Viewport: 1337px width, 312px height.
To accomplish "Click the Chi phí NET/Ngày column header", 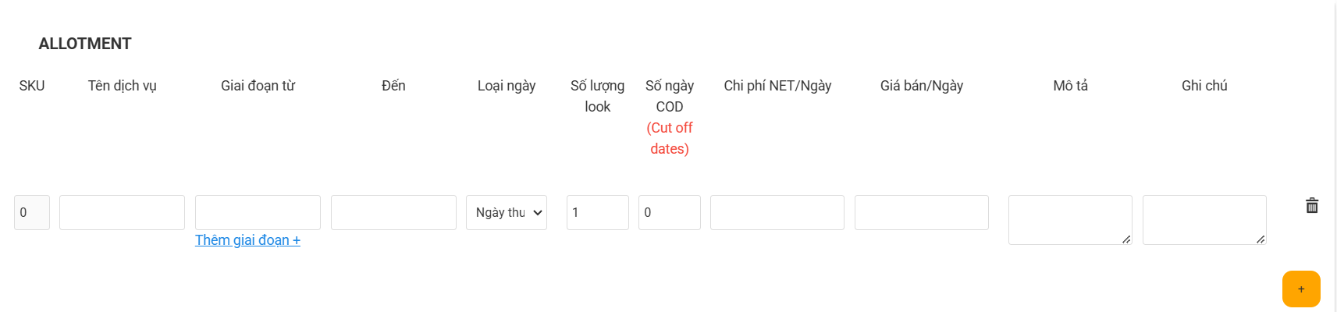I will coord(777,86).
